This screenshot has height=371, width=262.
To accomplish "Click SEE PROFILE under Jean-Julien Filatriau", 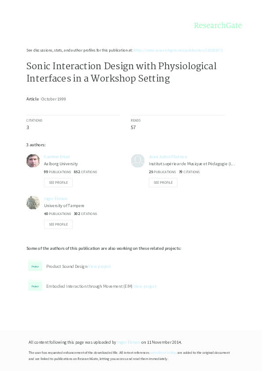I will pyautogui.click(x=163, y=182).
